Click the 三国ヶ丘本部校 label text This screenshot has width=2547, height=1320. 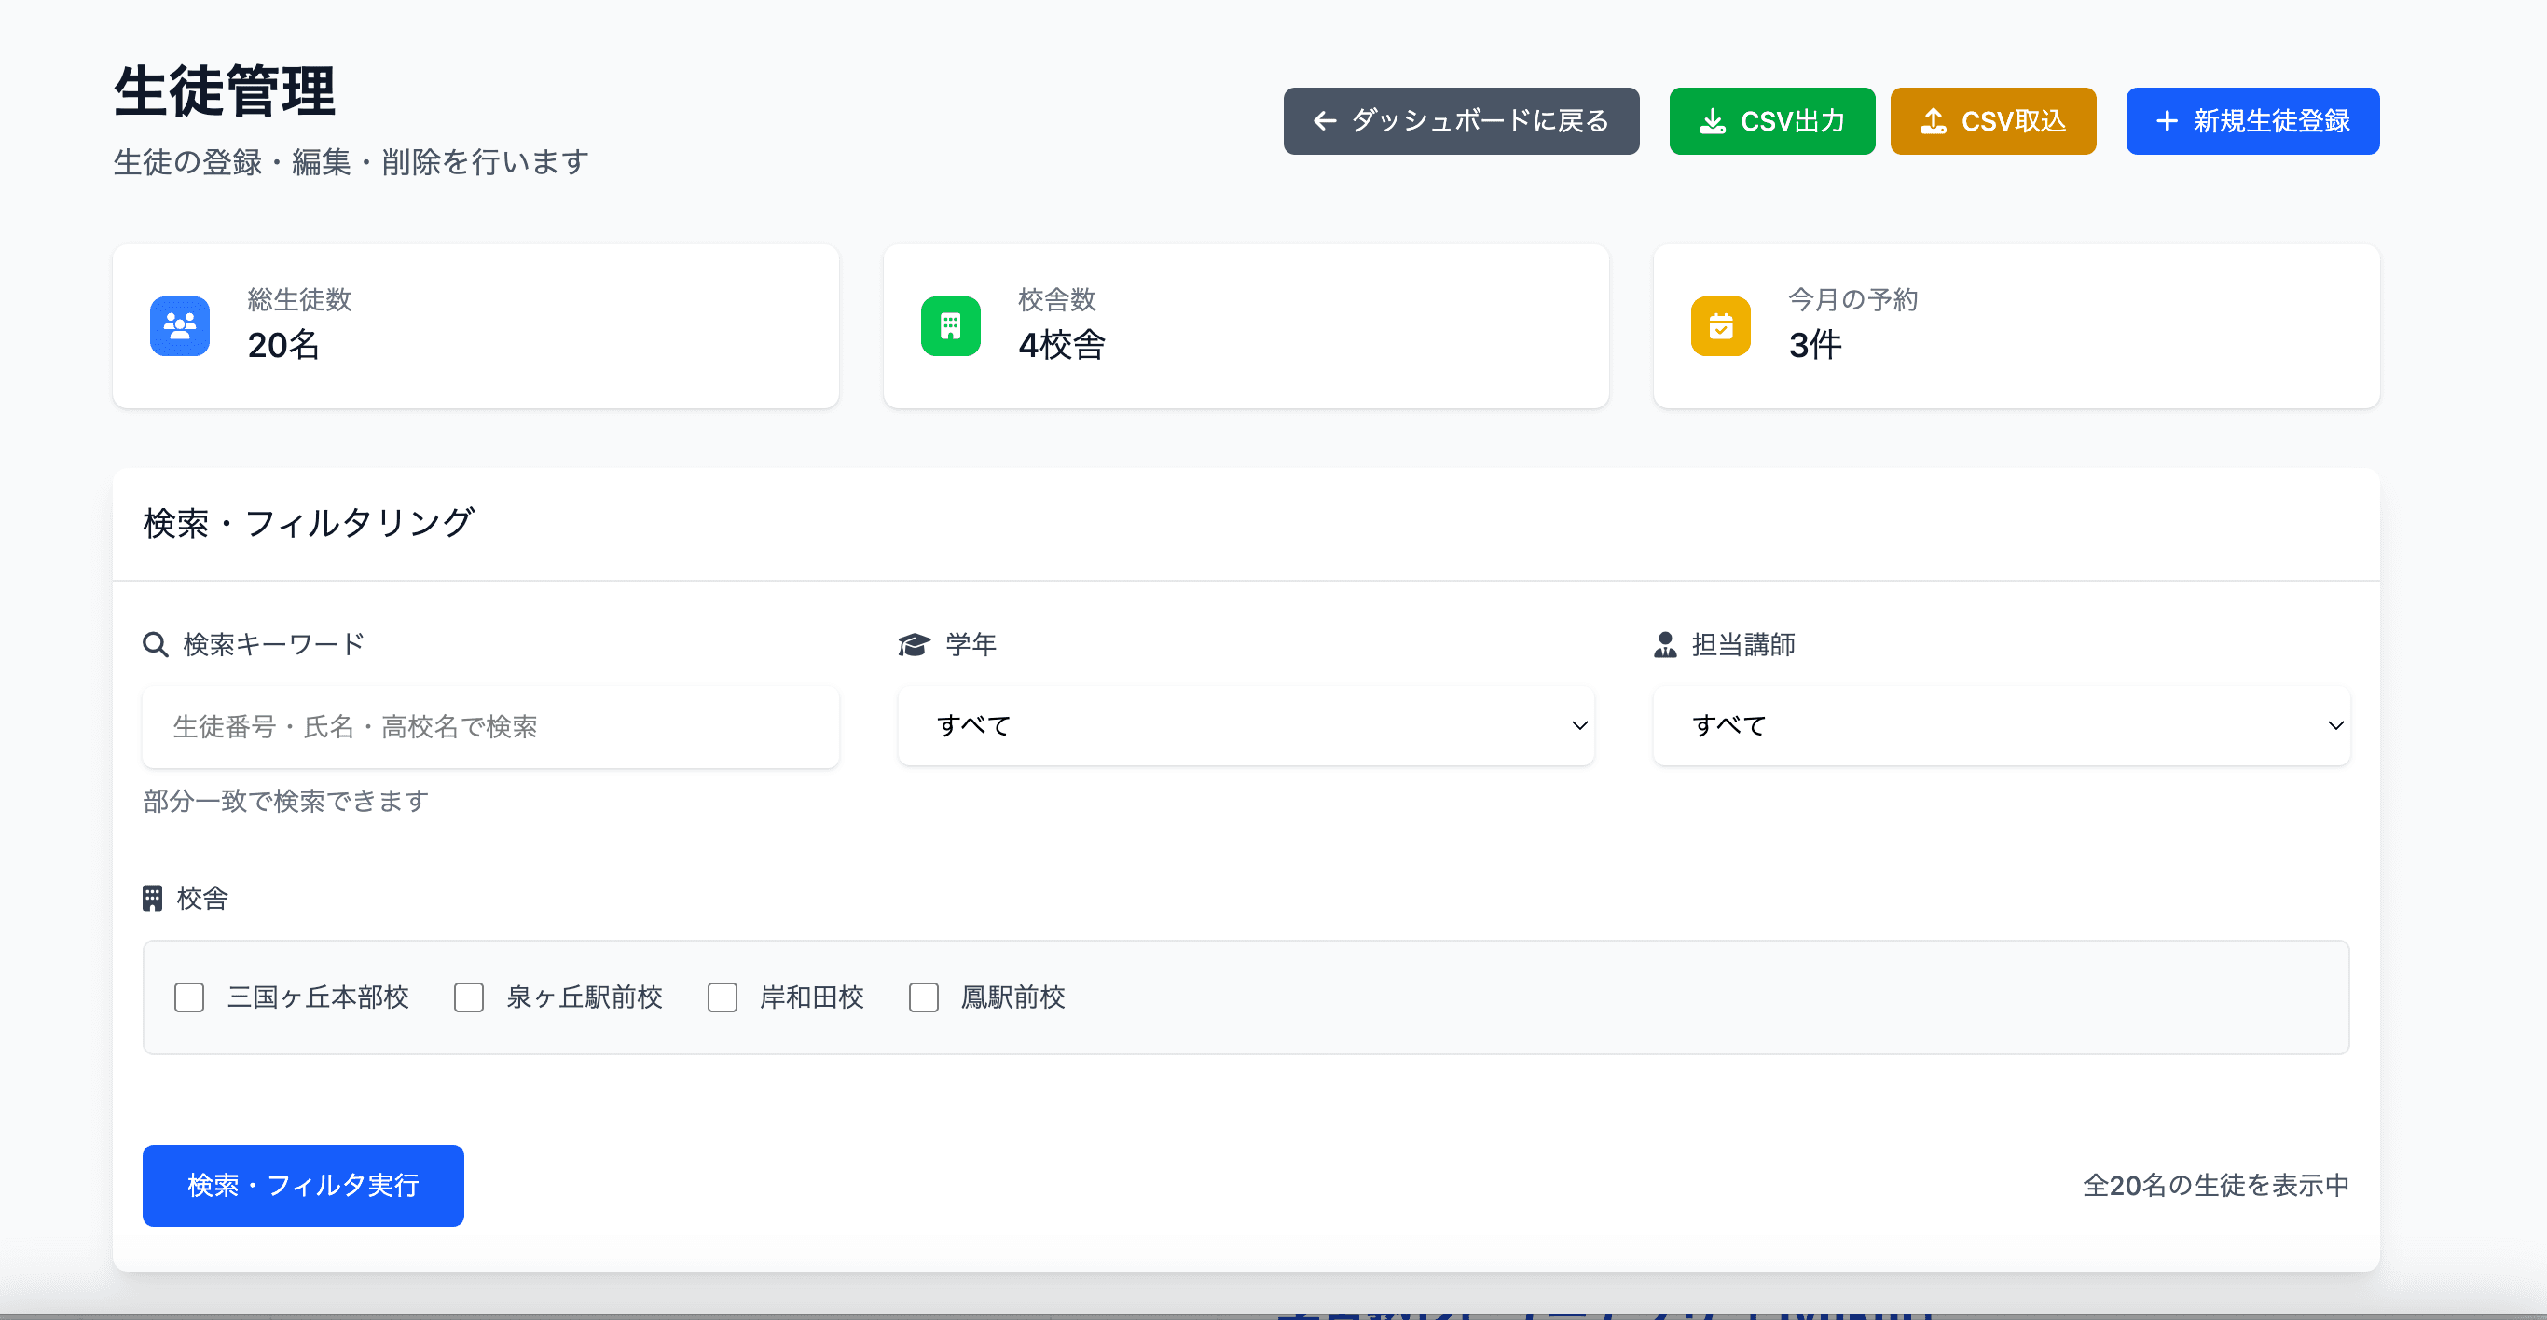(317, 997)
